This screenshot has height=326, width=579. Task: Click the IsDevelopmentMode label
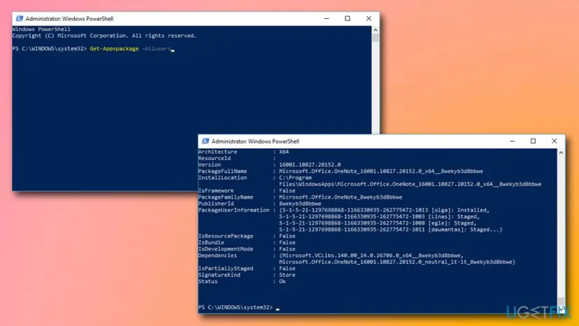[x=226, y=249]
